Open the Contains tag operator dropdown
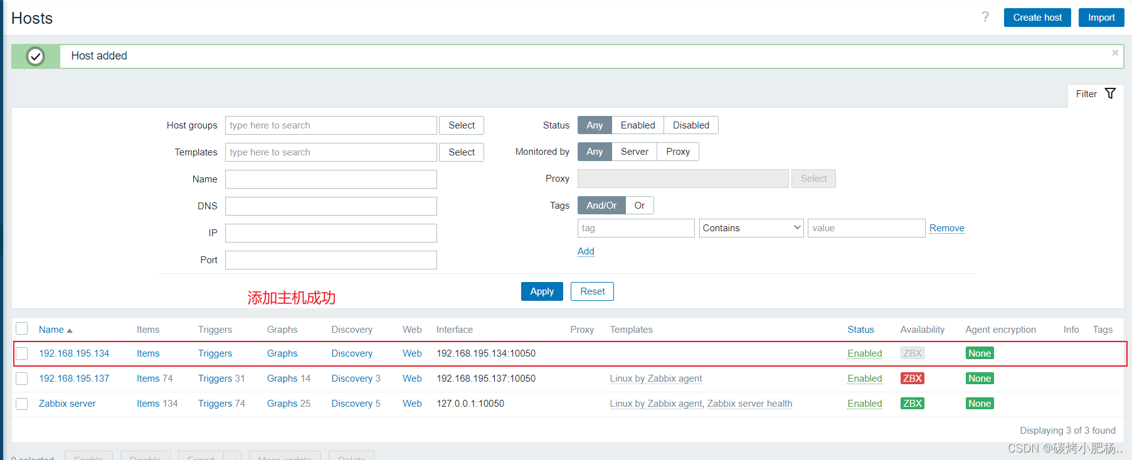Screen dimensions: 1132x460 pyautogui.click(x=751, y=228)
